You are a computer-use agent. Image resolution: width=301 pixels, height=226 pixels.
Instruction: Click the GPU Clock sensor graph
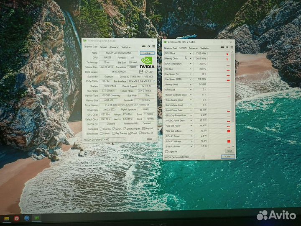[219, 54]
